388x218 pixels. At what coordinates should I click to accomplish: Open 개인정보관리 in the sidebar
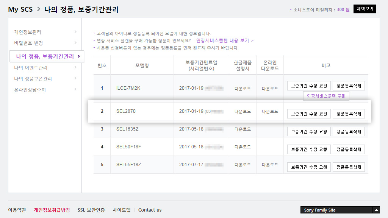point(28,32)
